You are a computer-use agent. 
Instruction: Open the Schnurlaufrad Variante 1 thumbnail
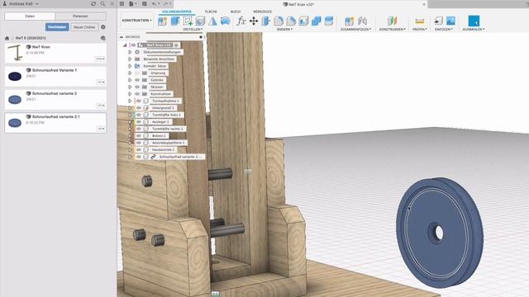15,77
